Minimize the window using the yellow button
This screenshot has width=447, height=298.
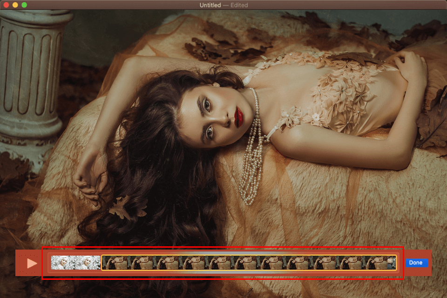tap(15, 5)
